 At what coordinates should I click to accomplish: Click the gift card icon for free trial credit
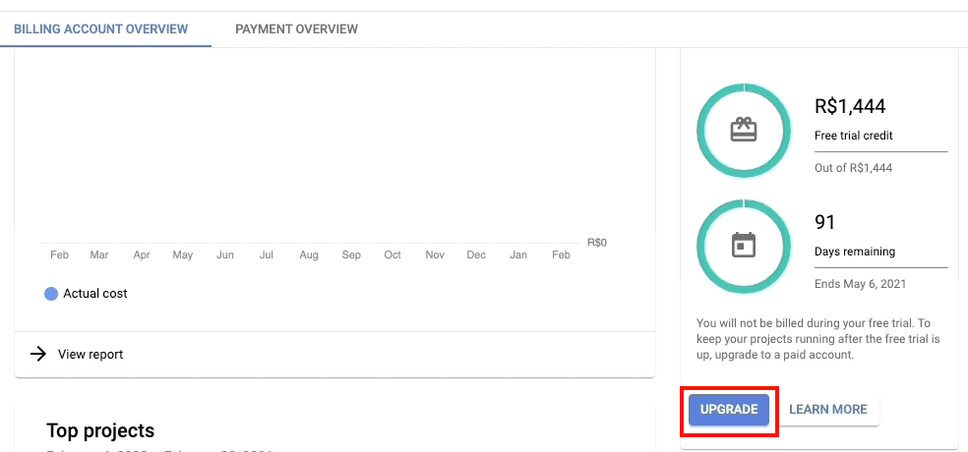tap(743, 130)
